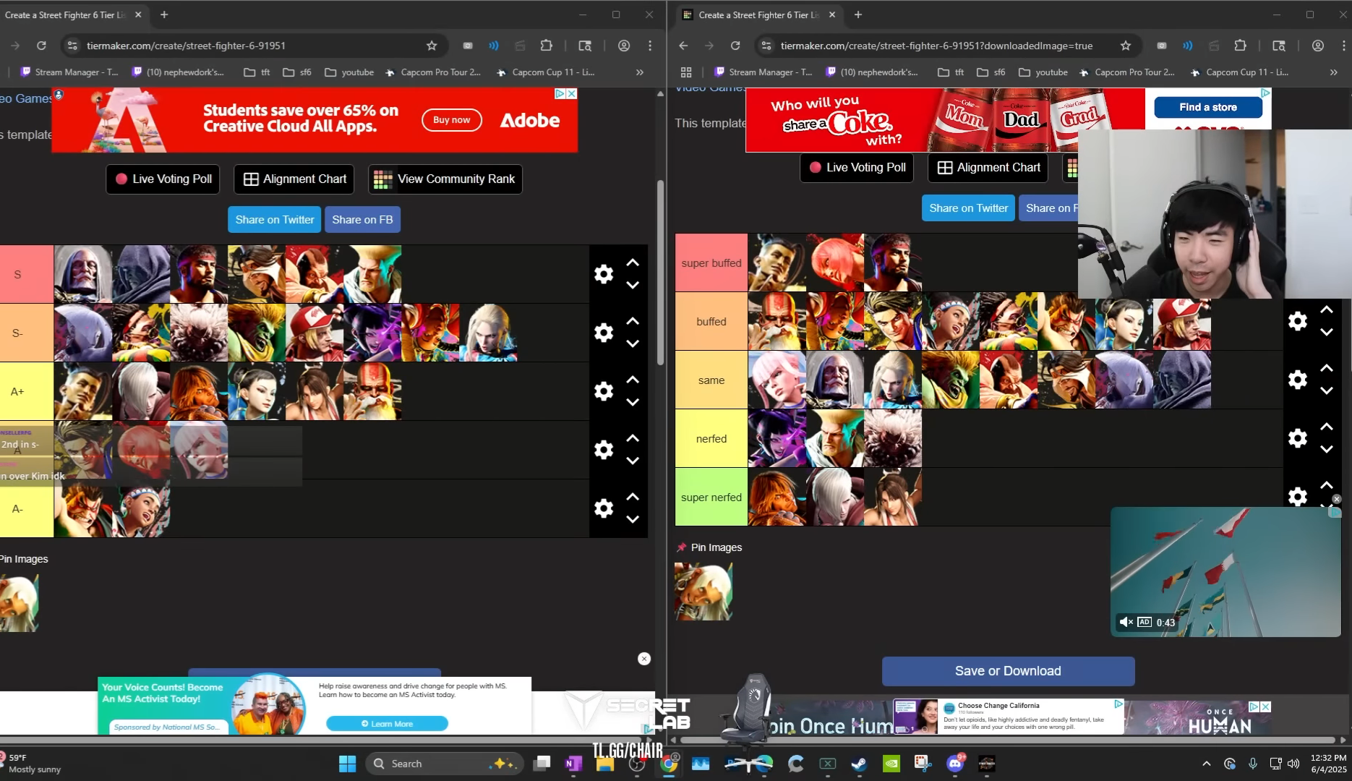Open Chrome menu in left window
1352x781 pixels.
point(650,46)
